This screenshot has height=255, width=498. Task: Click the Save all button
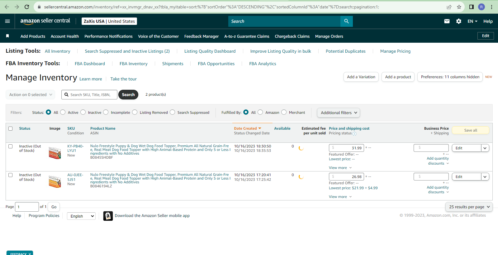(471, 130)
